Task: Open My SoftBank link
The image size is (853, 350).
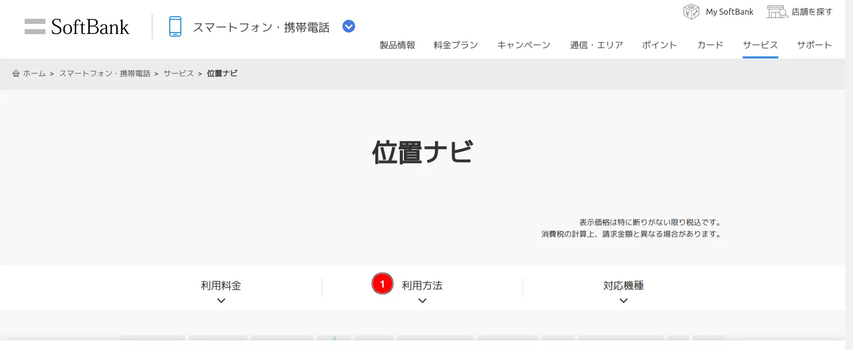Action: click(x=730, y=12)
